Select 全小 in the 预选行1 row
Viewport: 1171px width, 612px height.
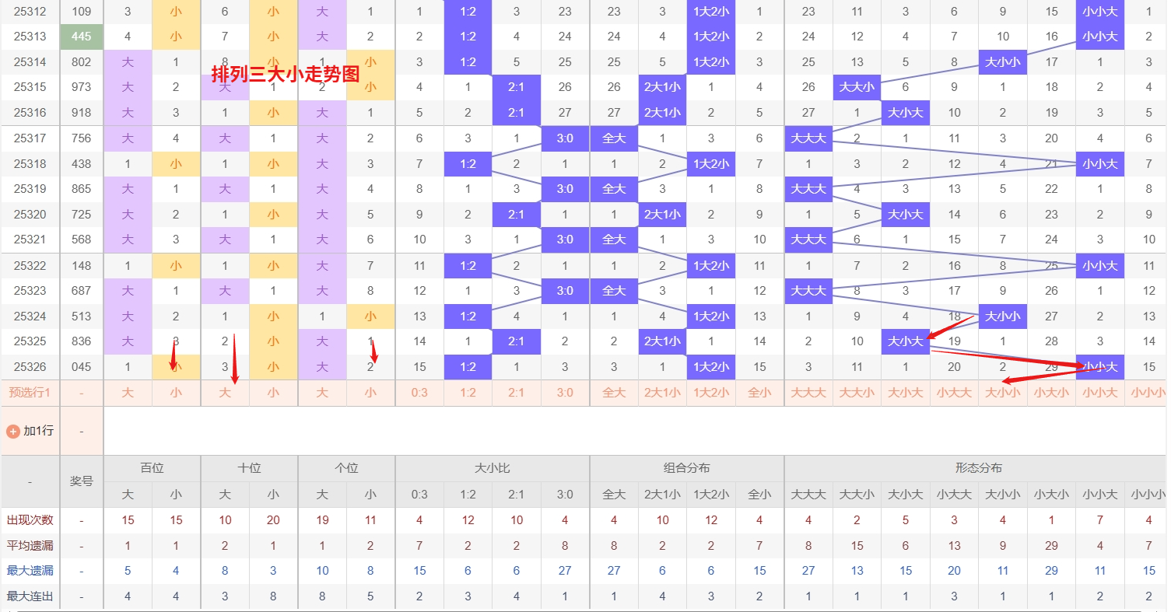pos(759,393)
